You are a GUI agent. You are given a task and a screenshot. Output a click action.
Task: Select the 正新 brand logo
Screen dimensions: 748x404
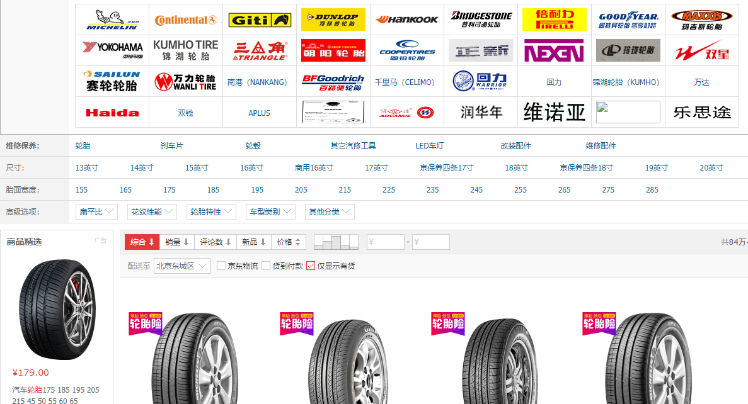coord(481,50)
